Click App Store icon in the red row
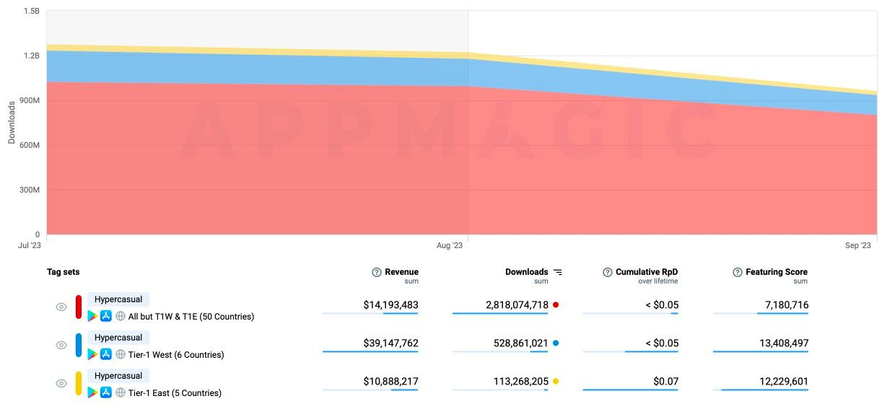 [x=106, y=316]
